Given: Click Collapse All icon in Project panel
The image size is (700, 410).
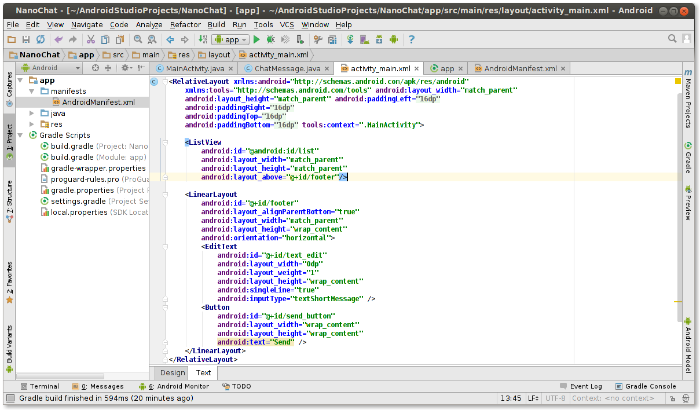Looking at the screenshot, I should 108,68.
